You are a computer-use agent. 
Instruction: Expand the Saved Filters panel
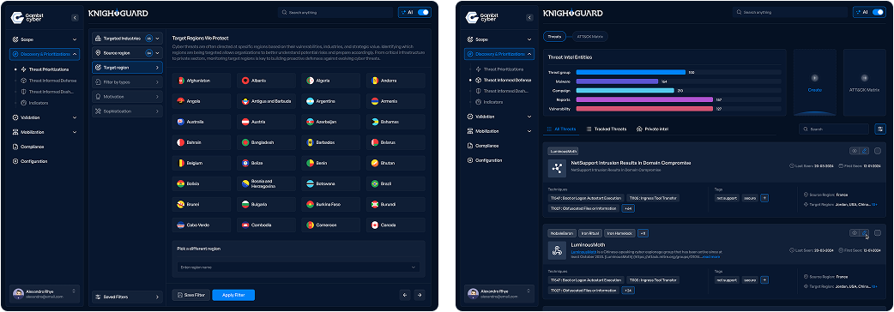pos(127,297)
